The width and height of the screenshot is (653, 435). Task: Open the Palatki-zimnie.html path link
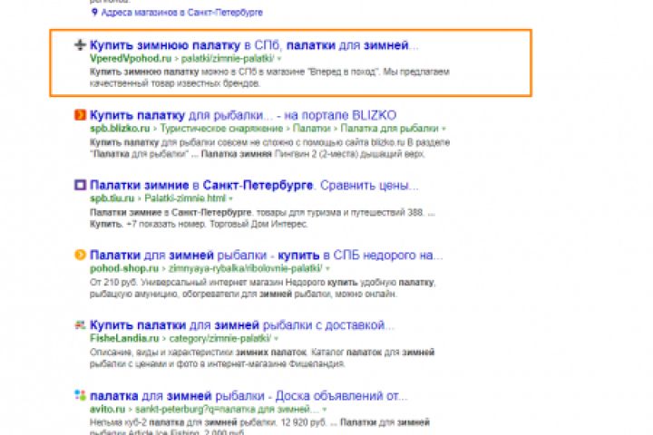pyautogui.click(x=185, y=198)
